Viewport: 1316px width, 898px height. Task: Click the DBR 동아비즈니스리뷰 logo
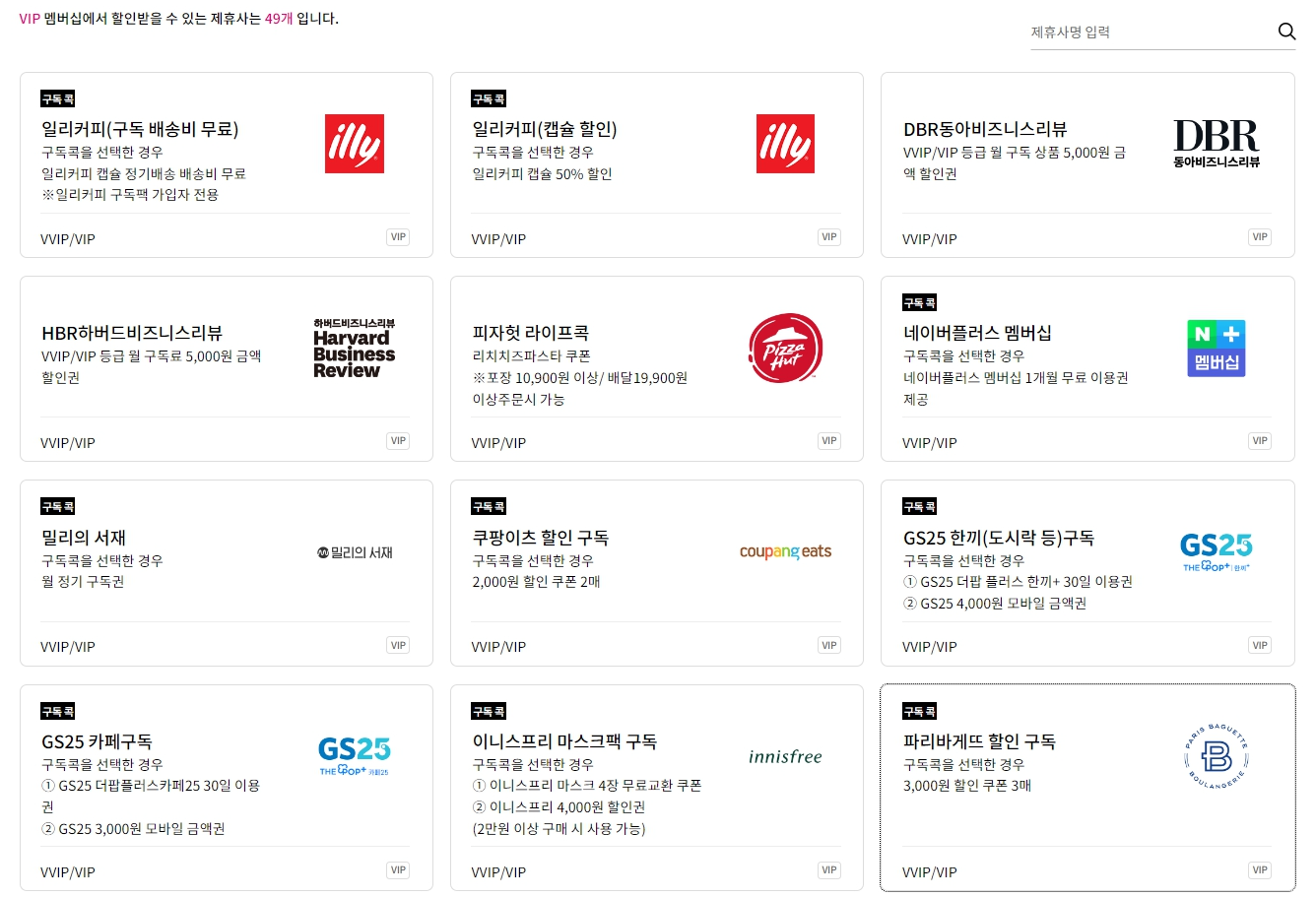[1217, 144]
